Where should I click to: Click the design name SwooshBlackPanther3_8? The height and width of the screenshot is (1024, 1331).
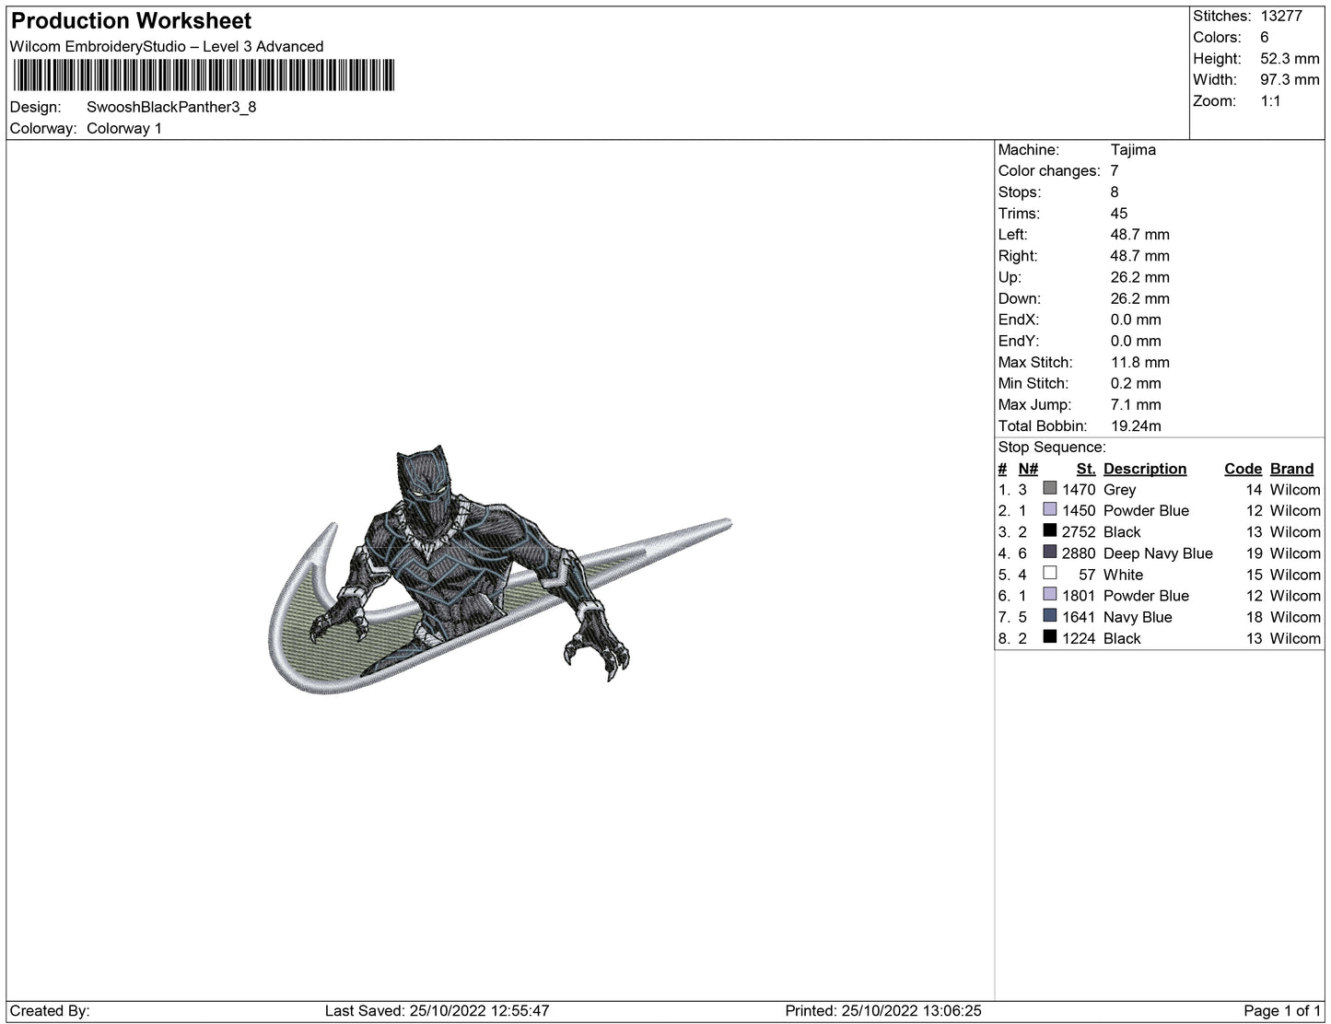[x=171, y=107]
